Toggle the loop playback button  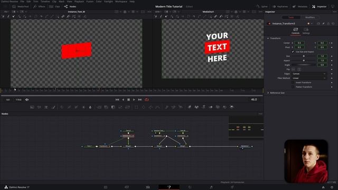click(x=147, y=100)
